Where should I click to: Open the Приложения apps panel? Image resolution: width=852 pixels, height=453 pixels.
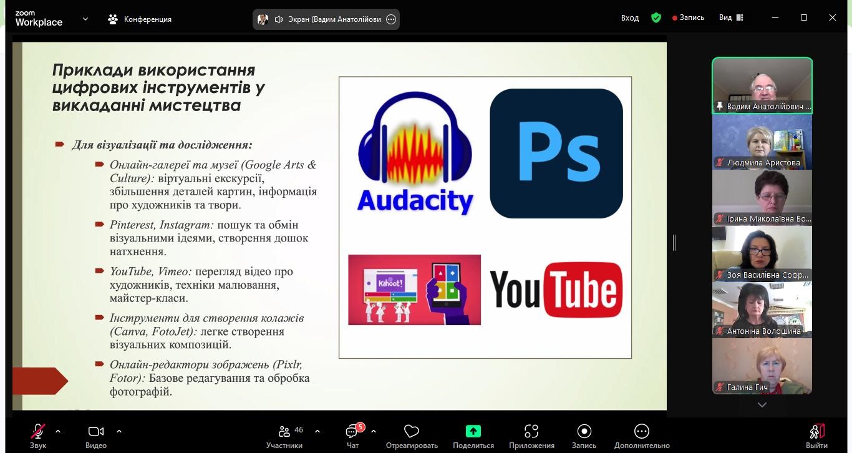[531, 436]
